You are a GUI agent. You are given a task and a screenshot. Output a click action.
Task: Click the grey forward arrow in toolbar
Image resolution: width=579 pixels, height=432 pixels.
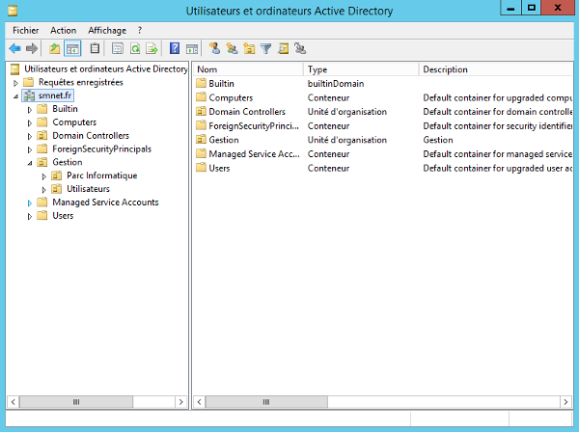click(x=32, y=49)
